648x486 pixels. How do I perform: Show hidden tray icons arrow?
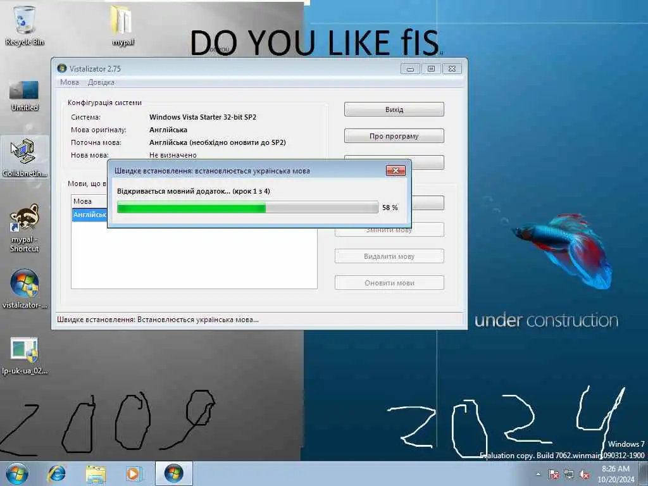coord(538,475)
